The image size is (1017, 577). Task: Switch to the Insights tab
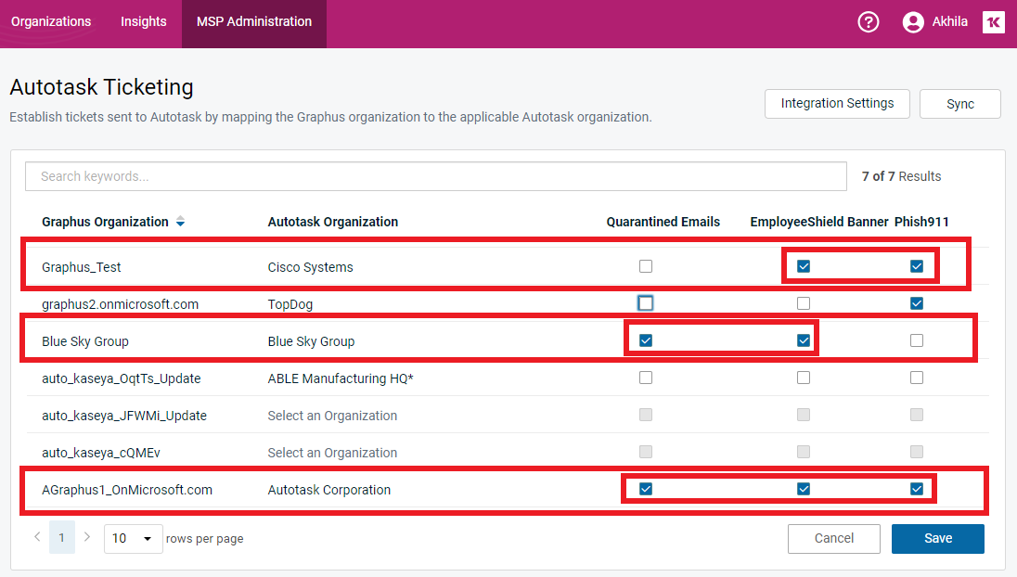click(143, 21)
